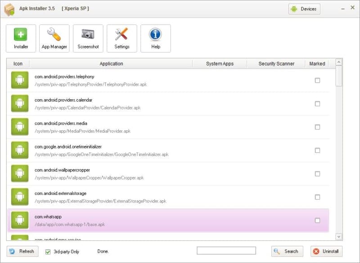Click the Marked column header
Image resolution: width=360 pixels, height=263 pixels.
[x=317, y=64]
